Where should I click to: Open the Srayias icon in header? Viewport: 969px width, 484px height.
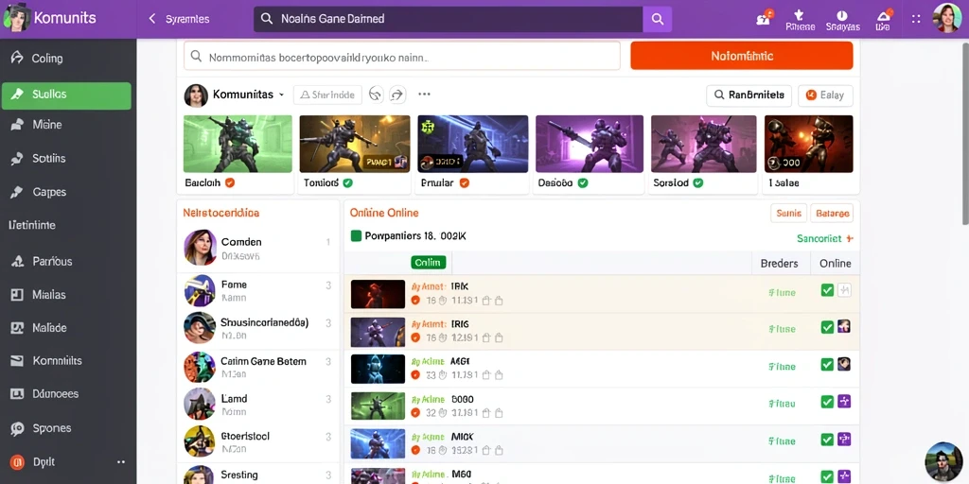(842, 21)
